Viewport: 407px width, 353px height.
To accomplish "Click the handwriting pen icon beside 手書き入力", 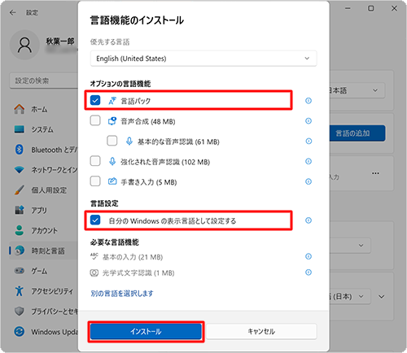I will point(112,181).
